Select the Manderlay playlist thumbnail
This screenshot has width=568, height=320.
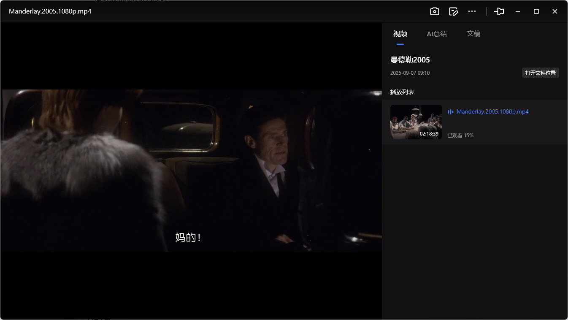pyautogui.click(x=416, y=122)
